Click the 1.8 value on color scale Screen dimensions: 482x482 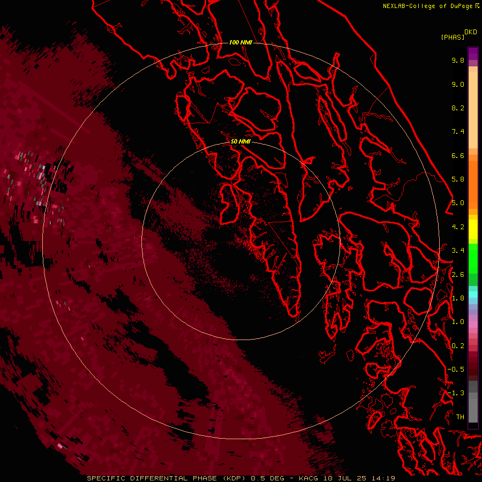click(x=458, y=298)
